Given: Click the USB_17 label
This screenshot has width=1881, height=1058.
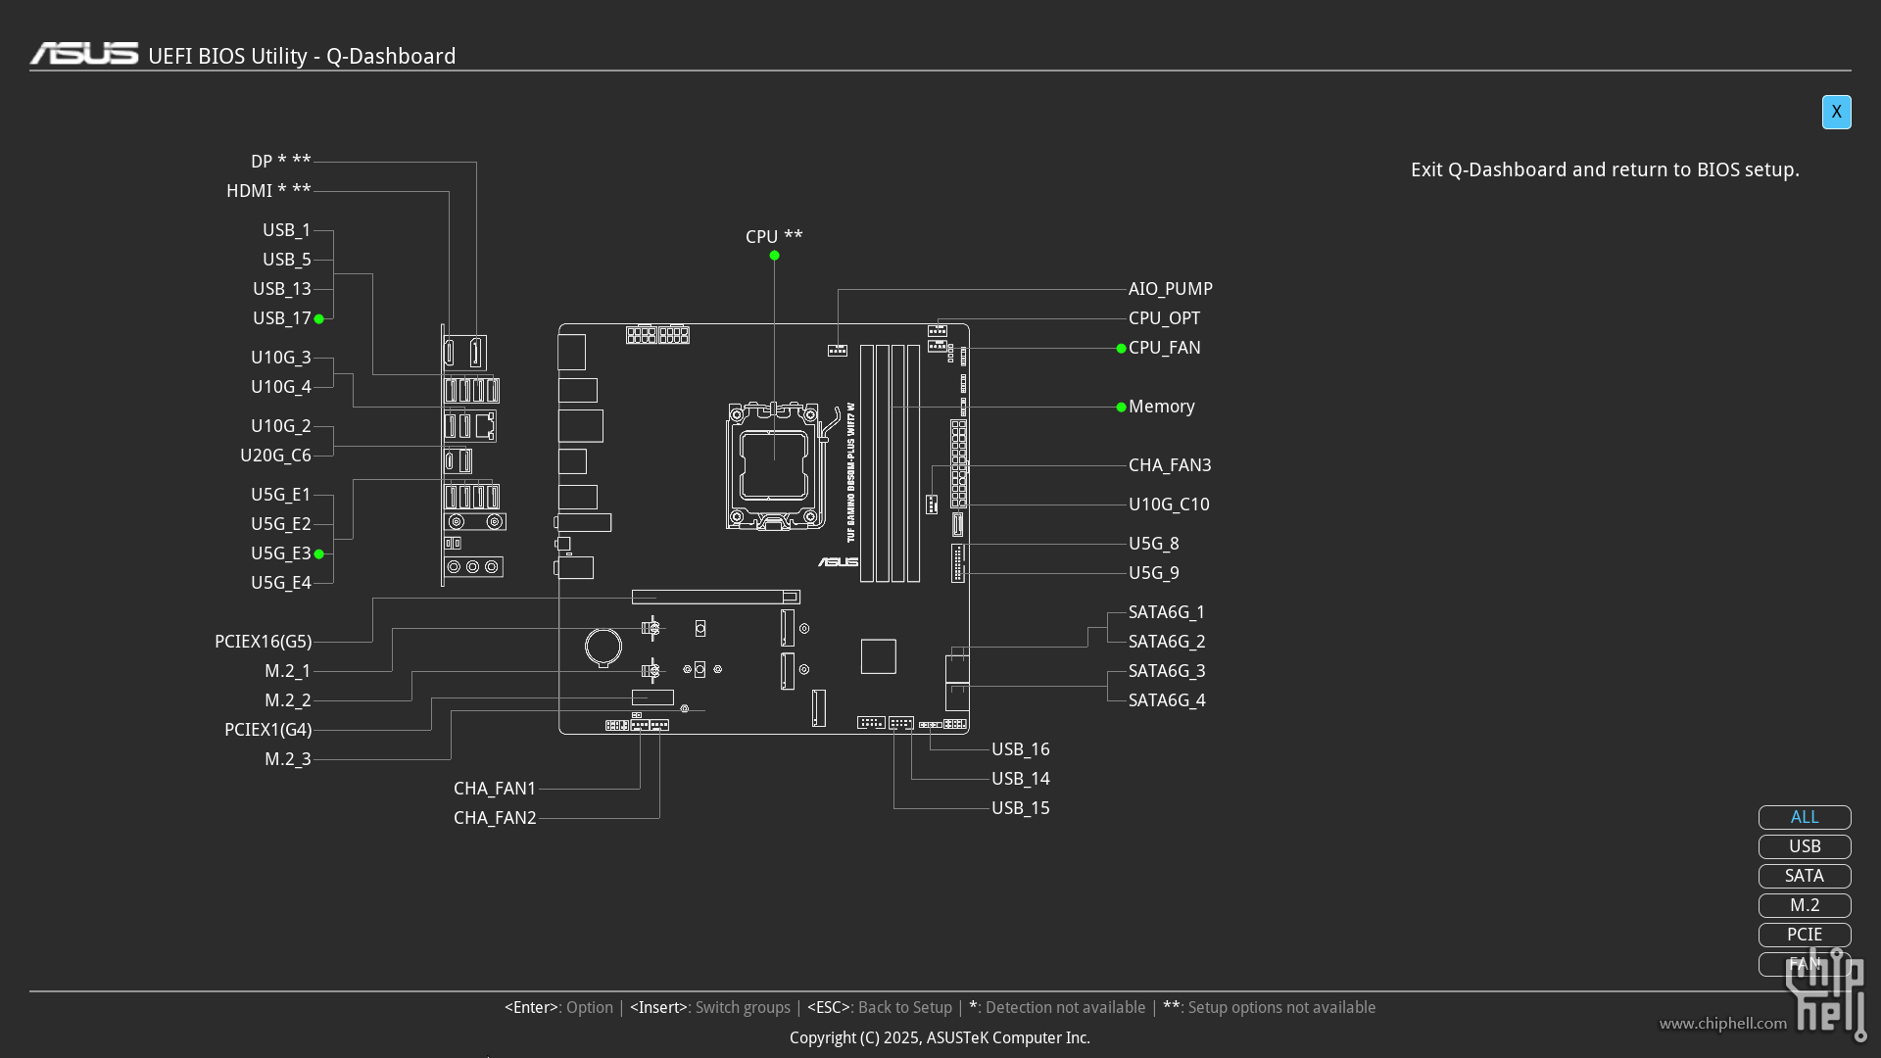Looking at the screenshot, I should 281,318.
